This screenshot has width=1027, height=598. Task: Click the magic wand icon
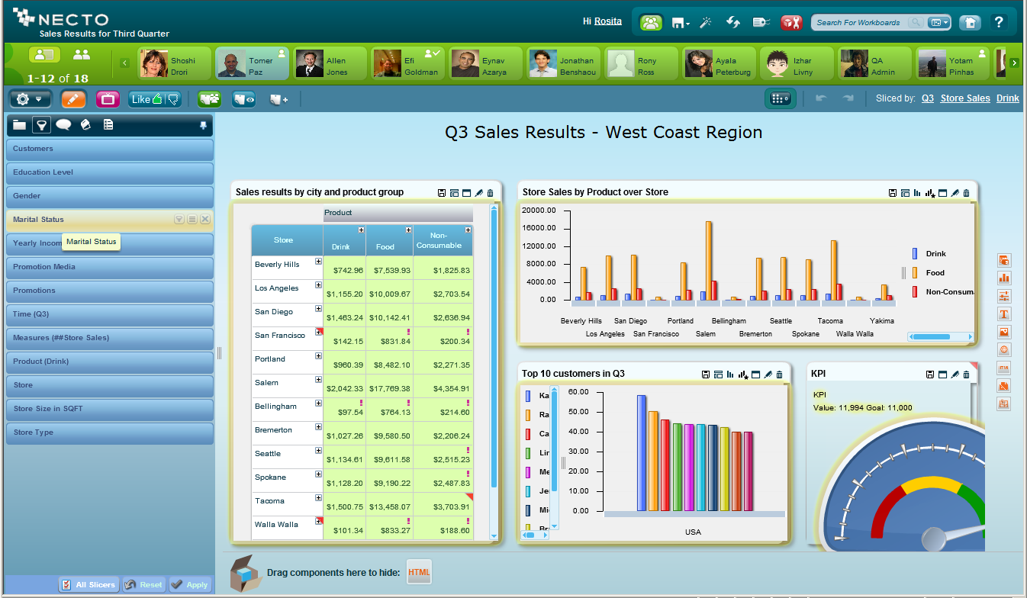click(706, 22)
